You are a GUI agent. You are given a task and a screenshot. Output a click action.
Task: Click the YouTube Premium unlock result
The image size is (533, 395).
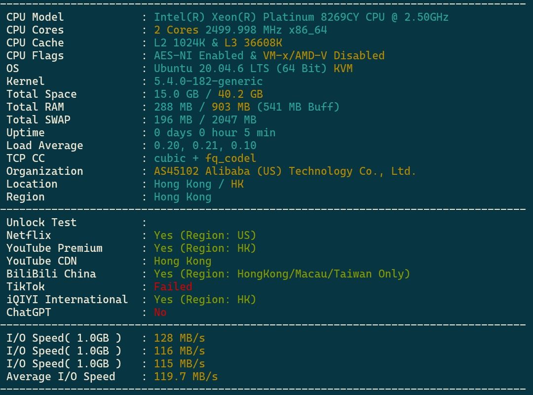pos(205,248)
